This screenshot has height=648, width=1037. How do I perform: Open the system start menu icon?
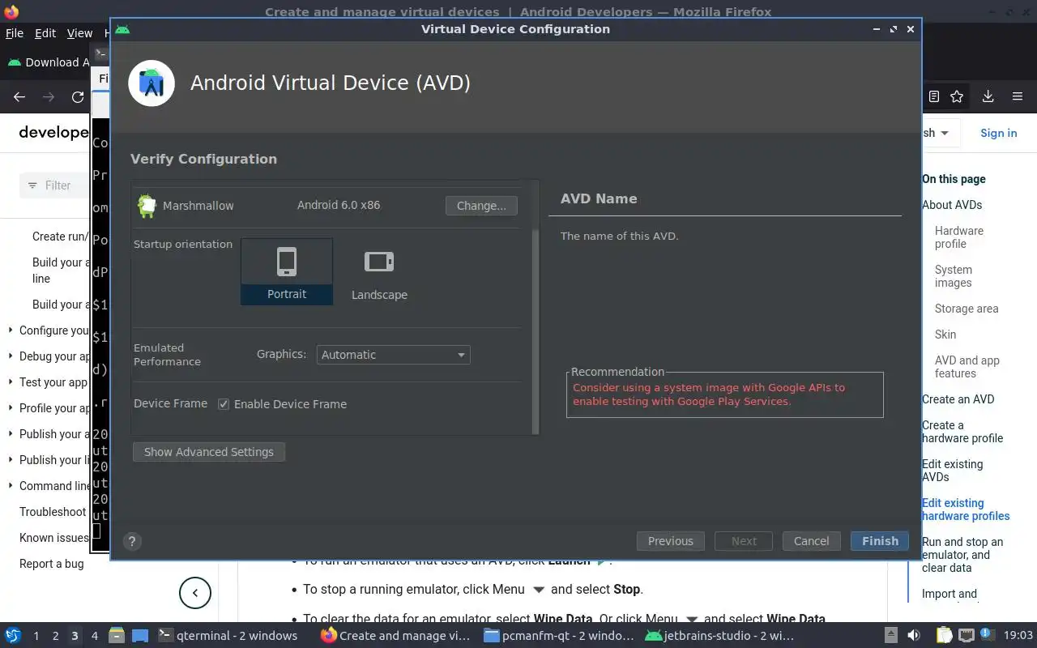click(13, 636)
